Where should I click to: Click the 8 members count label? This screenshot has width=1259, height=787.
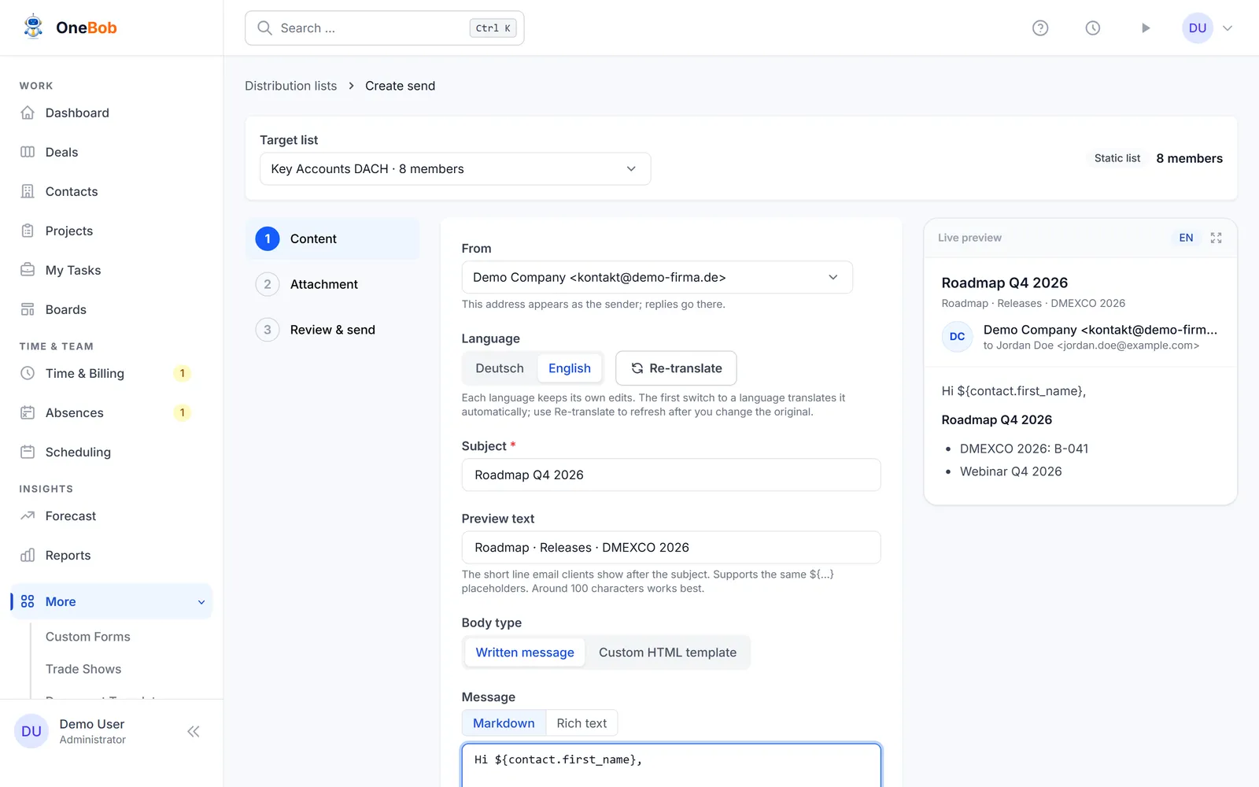pyautogui.click(x=1189, y=158)
